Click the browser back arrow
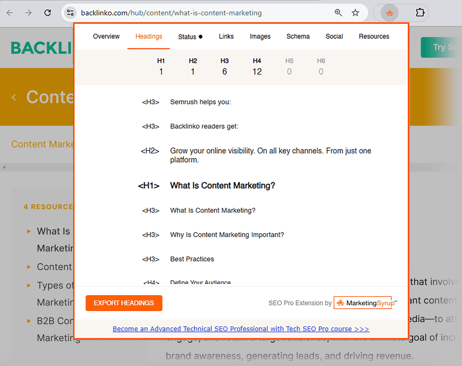Viewport: 462px width, 366px height. (10, 13)
